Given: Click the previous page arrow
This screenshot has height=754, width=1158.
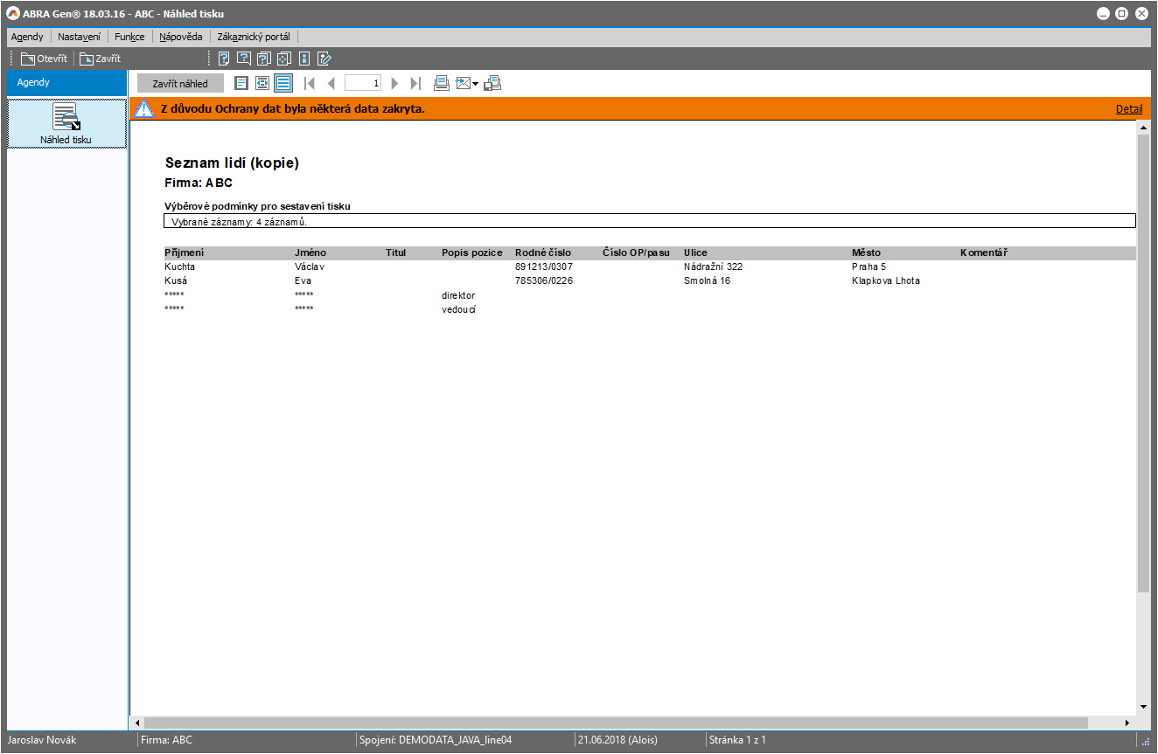Looking at the screenshot, I should (x=331, y=83).
